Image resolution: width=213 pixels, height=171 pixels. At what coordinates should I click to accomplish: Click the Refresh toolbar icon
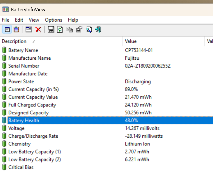60,30
